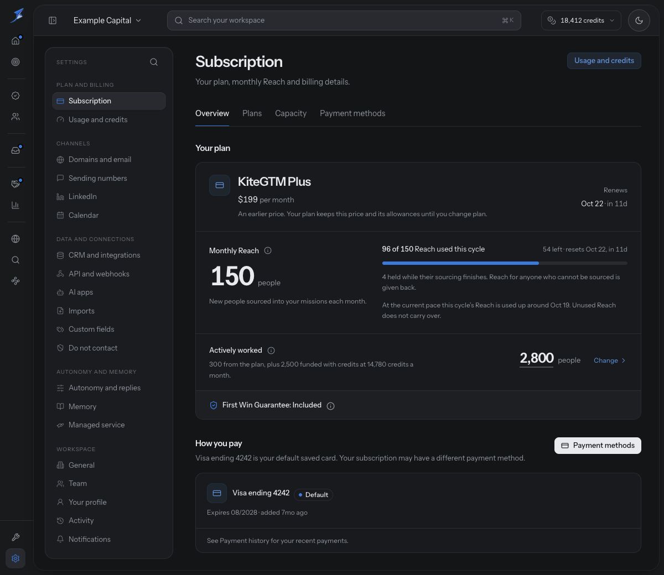The image size is (664, 575).
Task: Click the card icon beside Visa ending 4242
Action: point(217,493)
